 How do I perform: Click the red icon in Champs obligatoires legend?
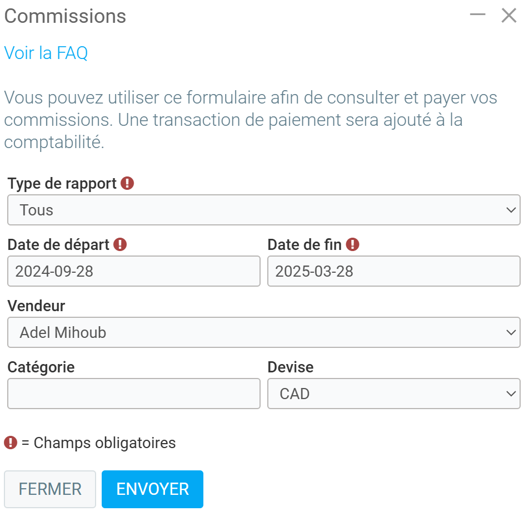11,443
